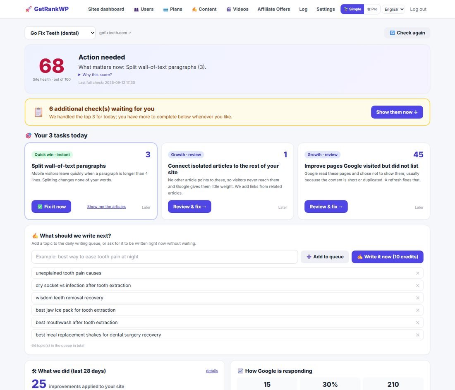455x390 pixels.
Task: Postpone Split wall-of-text paragraphs with Later
Action: pyautogui.click(x=146, y=207)
